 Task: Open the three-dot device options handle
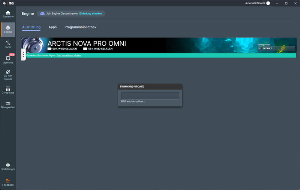tap(23, 55)
